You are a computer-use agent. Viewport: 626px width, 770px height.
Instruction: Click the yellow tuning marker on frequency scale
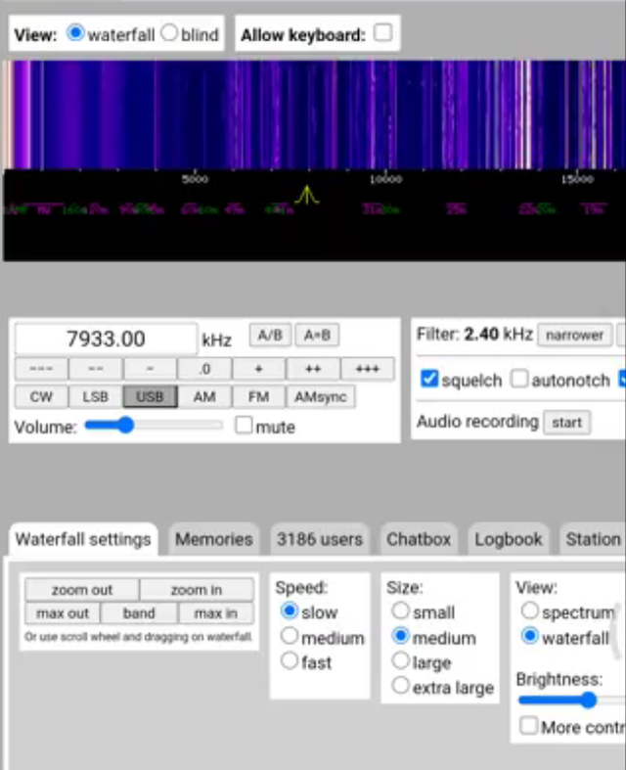[x=307, y=195]
